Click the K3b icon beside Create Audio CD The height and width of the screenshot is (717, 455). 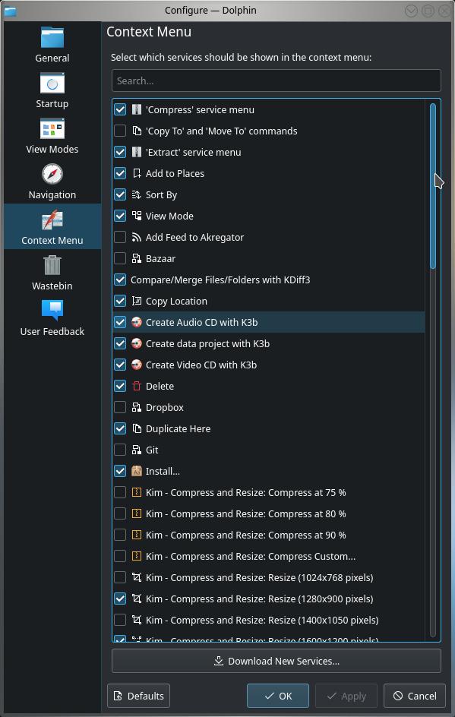(136, 322)
